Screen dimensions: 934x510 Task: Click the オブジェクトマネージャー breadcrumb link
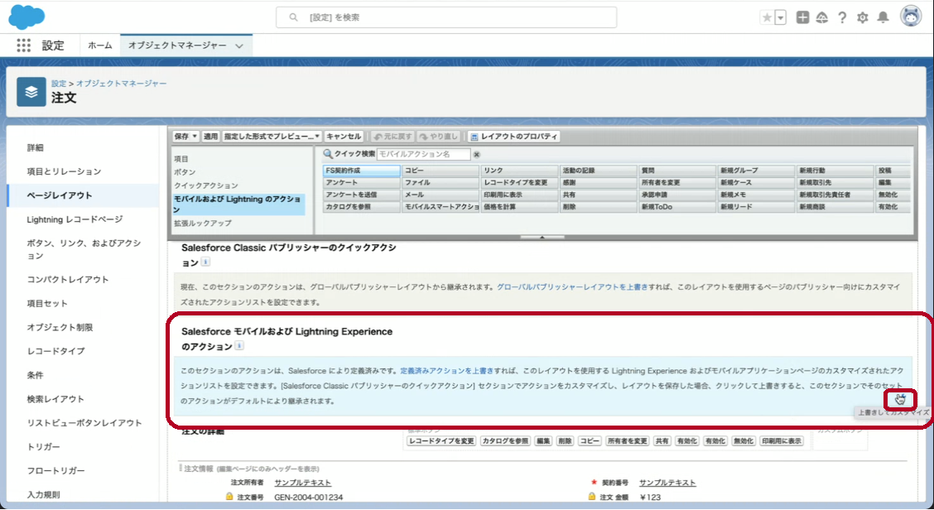click(x=122, y=84)
